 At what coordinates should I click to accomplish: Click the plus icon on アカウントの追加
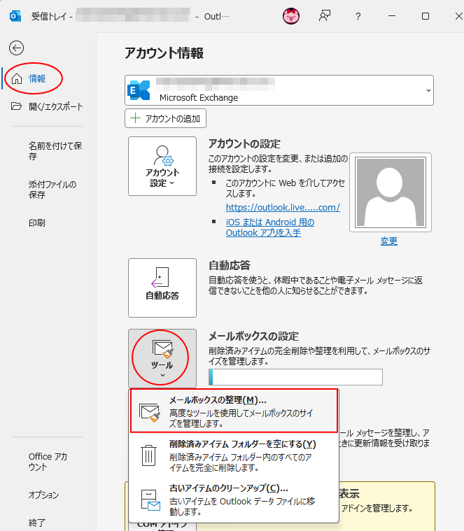[x=136, y=118]
